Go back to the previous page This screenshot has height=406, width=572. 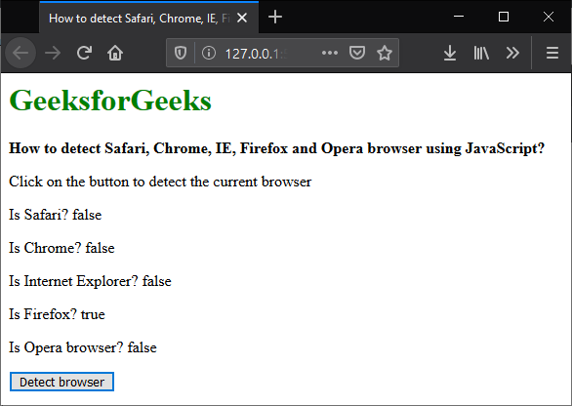(x=20, y=54)
